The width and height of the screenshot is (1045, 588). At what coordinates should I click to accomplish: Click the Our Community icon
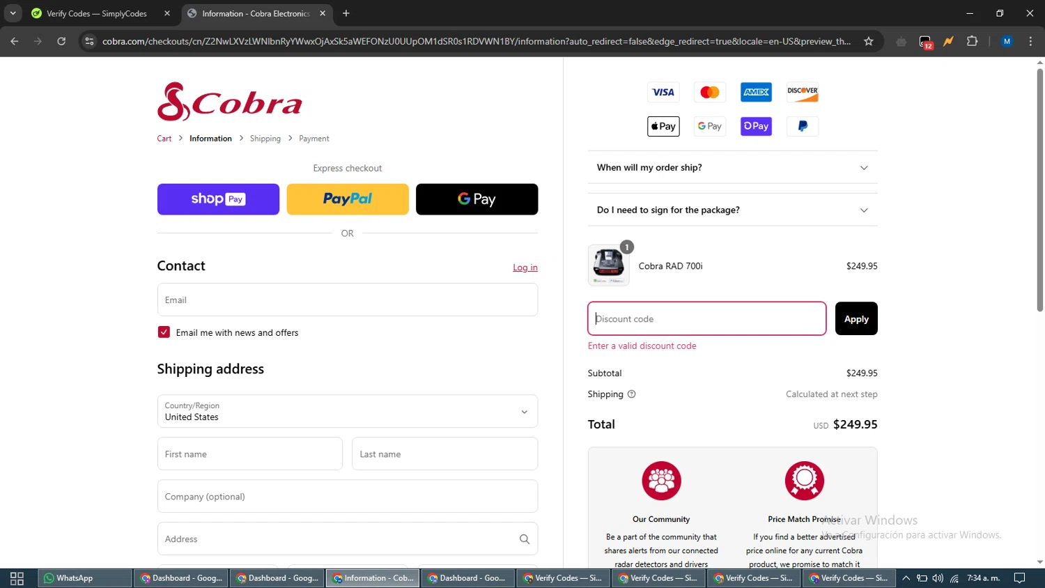point(661,481)
